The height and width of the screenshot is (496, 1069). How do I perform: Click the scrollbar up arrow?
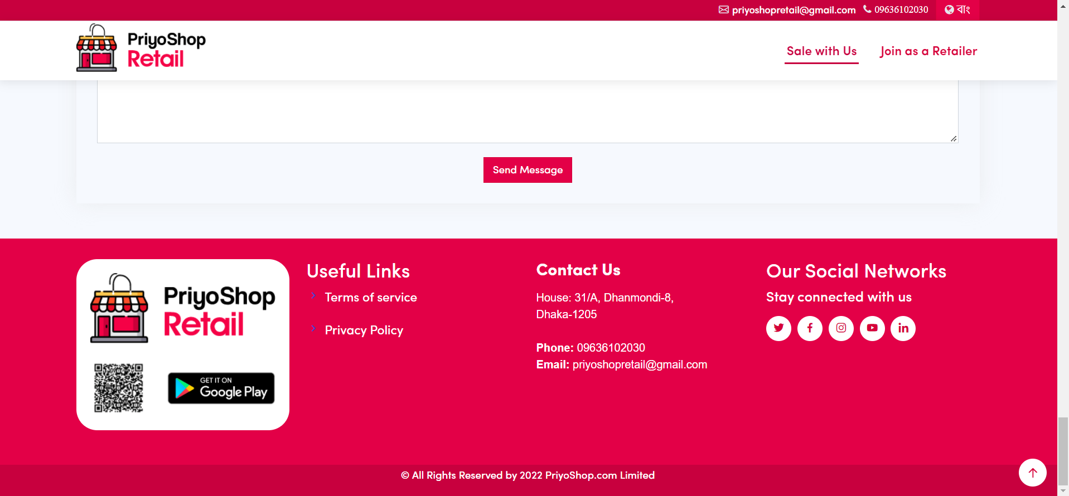(1063, 4)
